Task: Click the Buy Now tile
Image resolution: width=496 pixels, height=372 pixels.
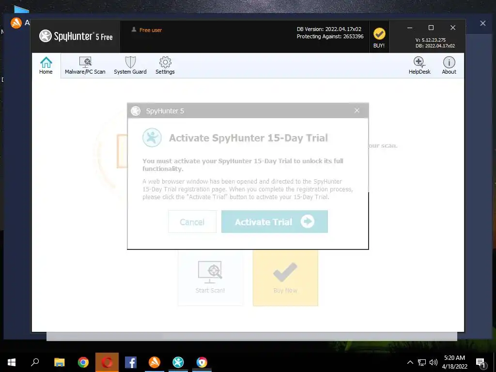Action: click(285, 279)
